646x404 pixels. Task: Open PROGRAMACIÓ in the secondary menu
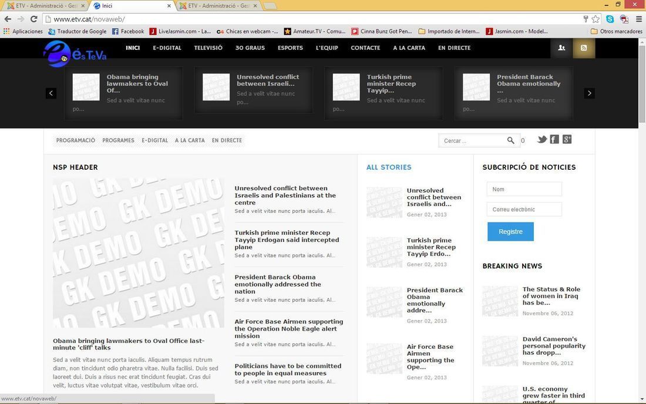tap(75, 140)
